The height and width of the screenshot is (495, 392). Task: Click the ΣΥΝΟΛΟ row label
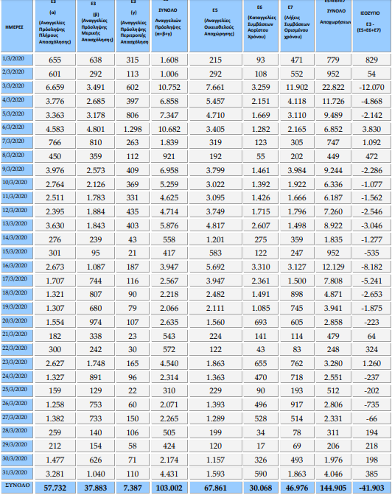(x=17, y=487)
